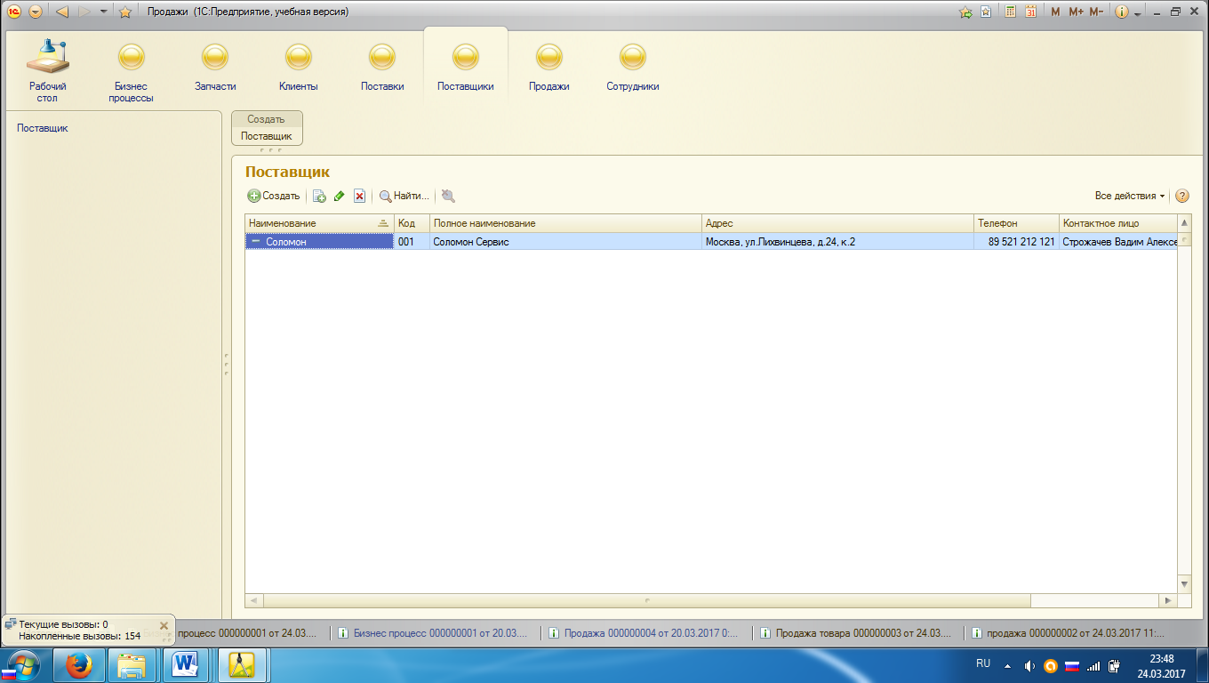1209x683 pixels.
Task: Open the favorites star icon in title bar
Action: [125, 12]
